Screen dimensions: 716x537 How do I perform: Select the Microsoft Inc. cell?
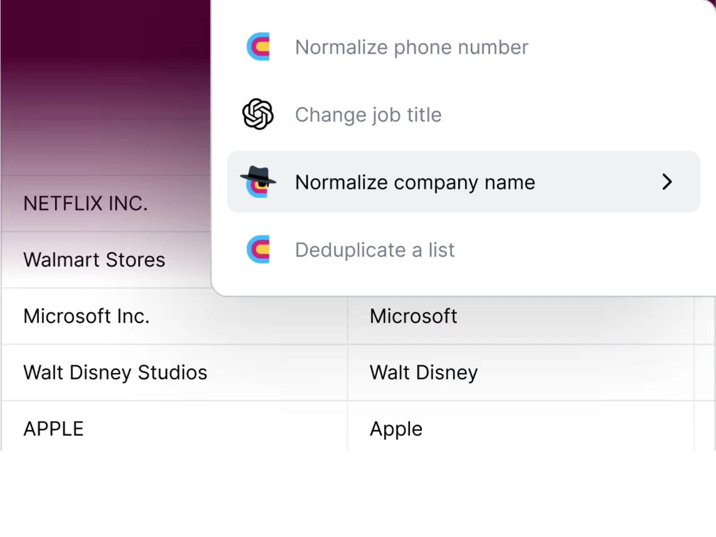coord(86,316)
